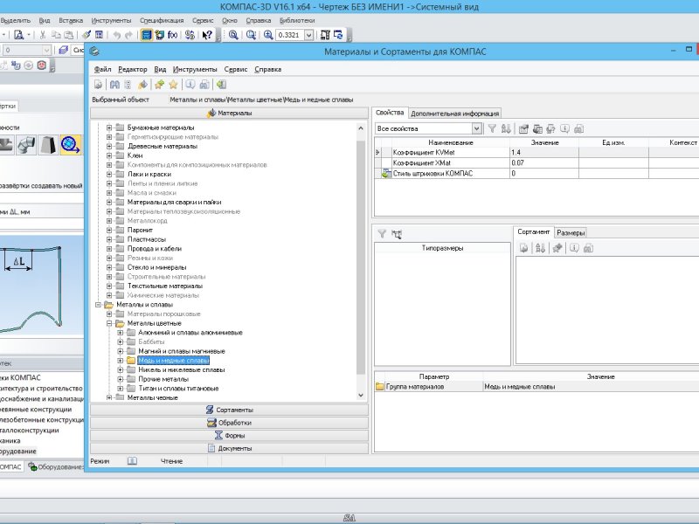Open the Файл menu in Materials window

click(102, 70)
